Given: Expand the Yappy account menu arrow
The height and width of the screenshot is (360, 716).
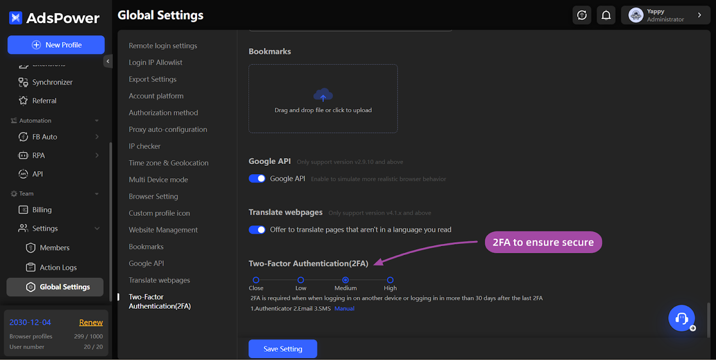Looking at the screenshot, I should [x=699, y=15].
